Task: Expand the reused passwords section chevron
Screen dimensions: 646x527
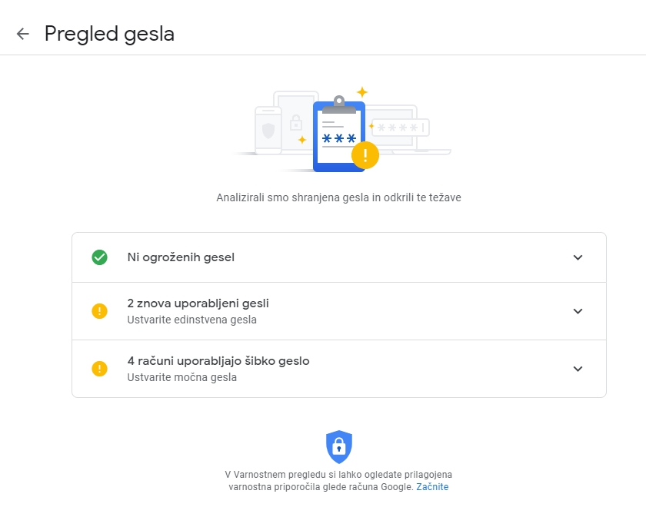Action: [578, 311]
